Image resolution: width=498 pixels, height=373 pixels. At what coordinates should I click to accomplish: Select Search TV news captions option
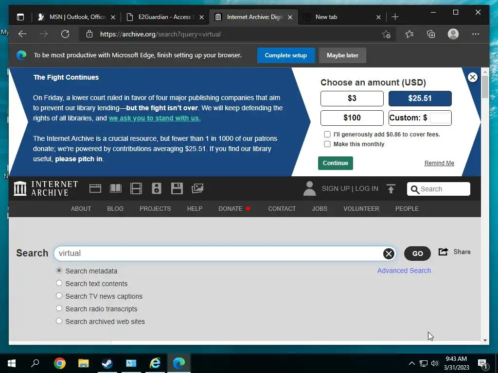(x=59, y=296)
